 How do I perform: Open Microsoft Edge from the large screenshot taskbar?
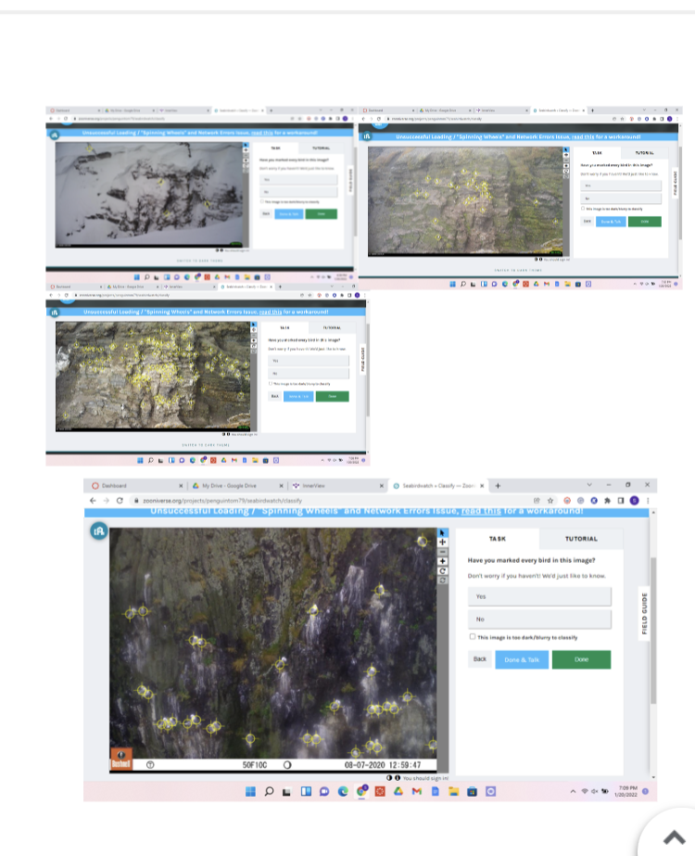pyautogui.click(x=343, y=792)
